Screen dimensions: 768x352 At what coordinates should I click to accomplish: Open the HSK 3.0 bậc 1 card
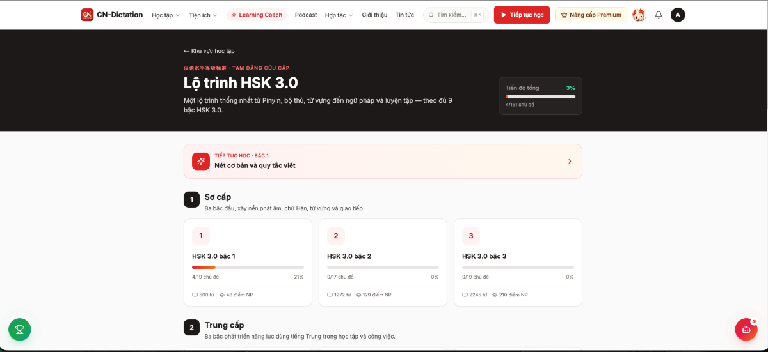248,263
